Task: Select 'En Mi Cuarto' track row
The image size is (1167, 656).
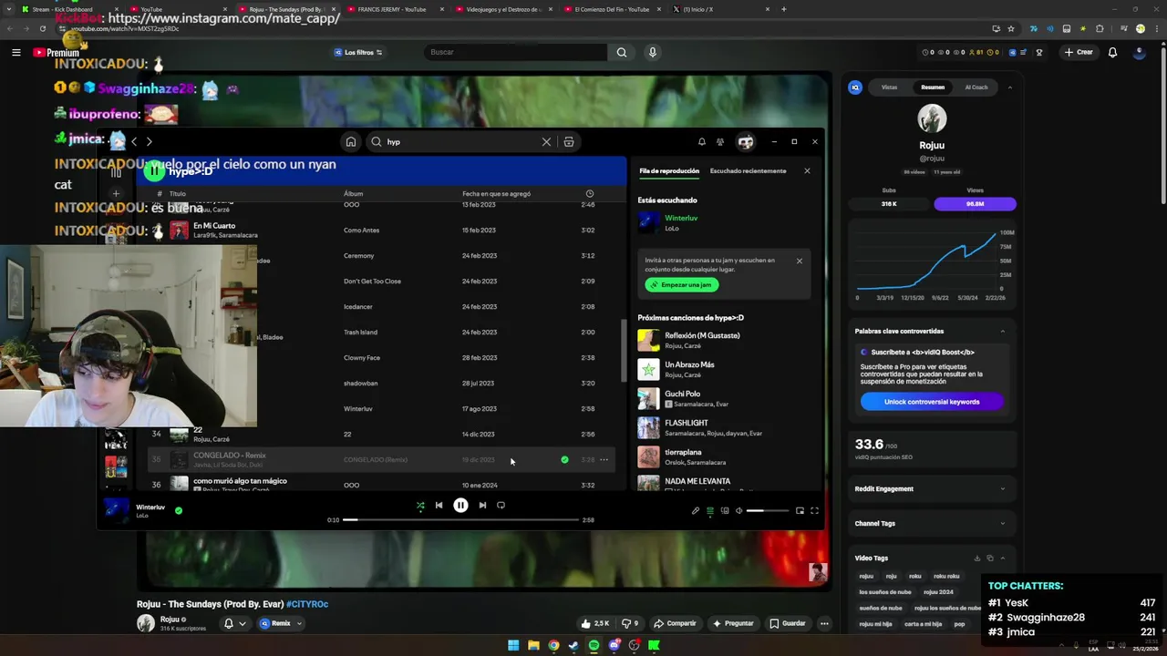Action: (381, 231)
